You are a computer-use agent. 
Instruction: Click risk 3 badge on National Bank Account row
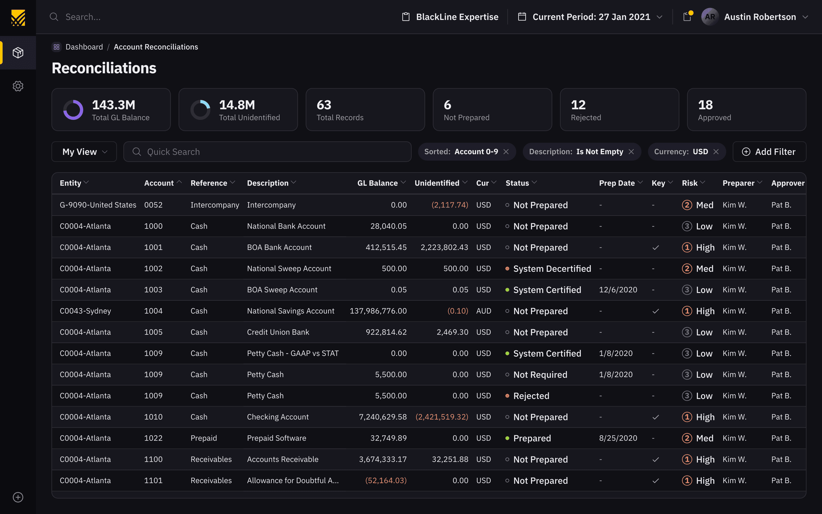pyautogui.click(x=687, y=226)
